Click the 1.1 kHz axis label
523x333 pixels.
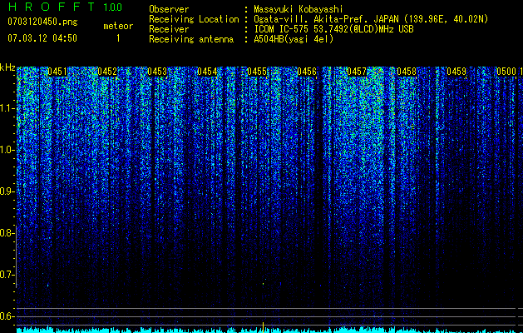[7, 108]
